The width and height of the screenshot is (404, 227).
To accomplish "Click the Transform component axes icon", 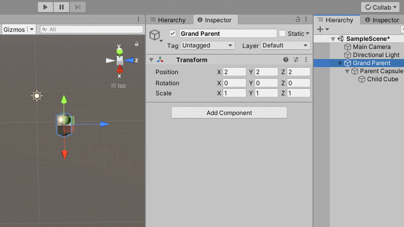I will 160,60.
